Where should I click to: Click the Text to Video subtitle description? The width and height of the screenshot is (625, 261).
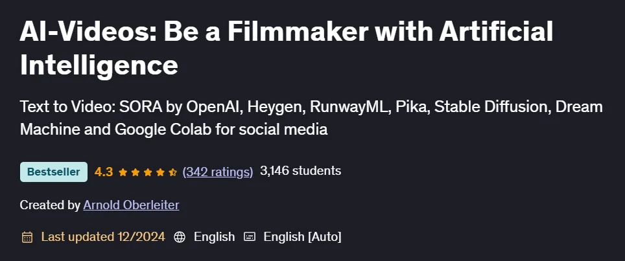pyautogui.click(x=311, y=118)
